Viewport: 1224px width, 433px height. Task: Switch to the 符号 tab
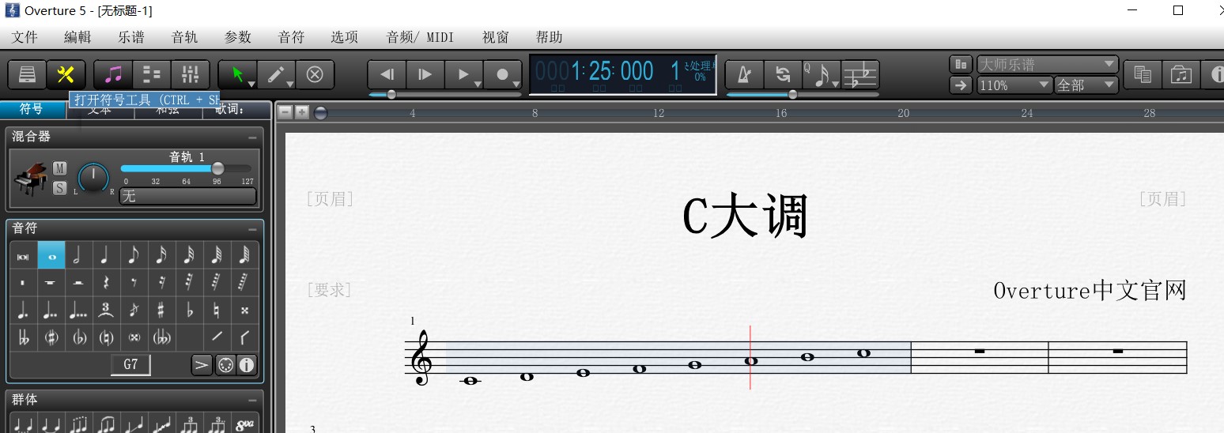32,109
